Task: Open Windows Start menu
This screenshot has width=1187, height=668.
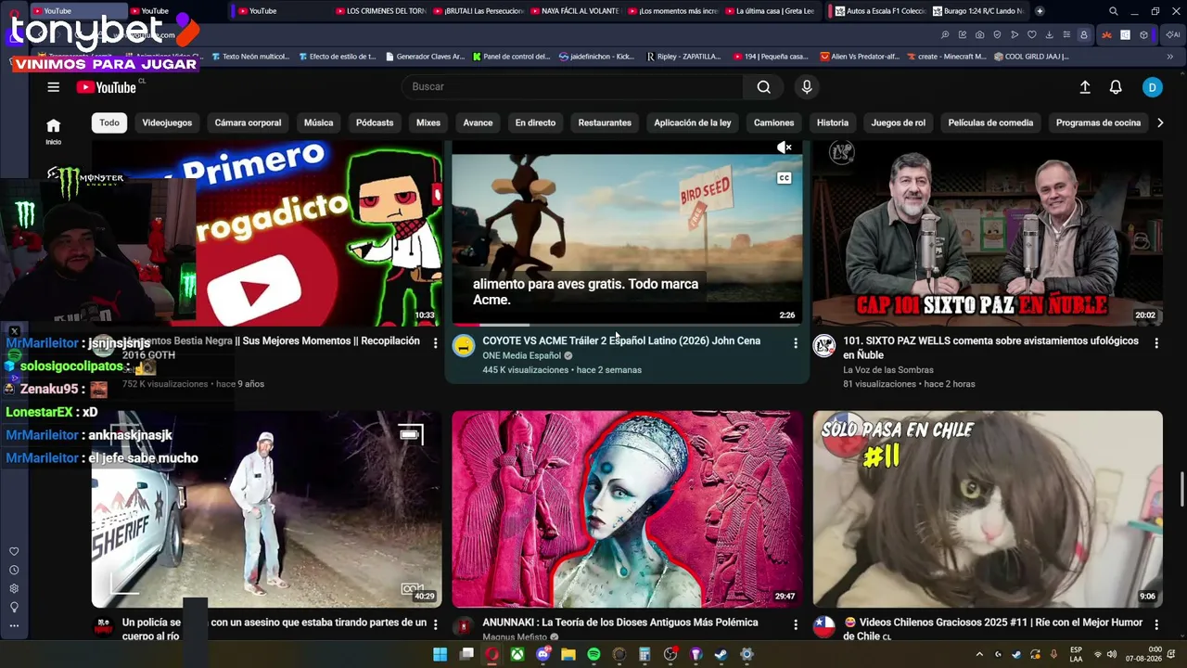Action: [440, 654]
